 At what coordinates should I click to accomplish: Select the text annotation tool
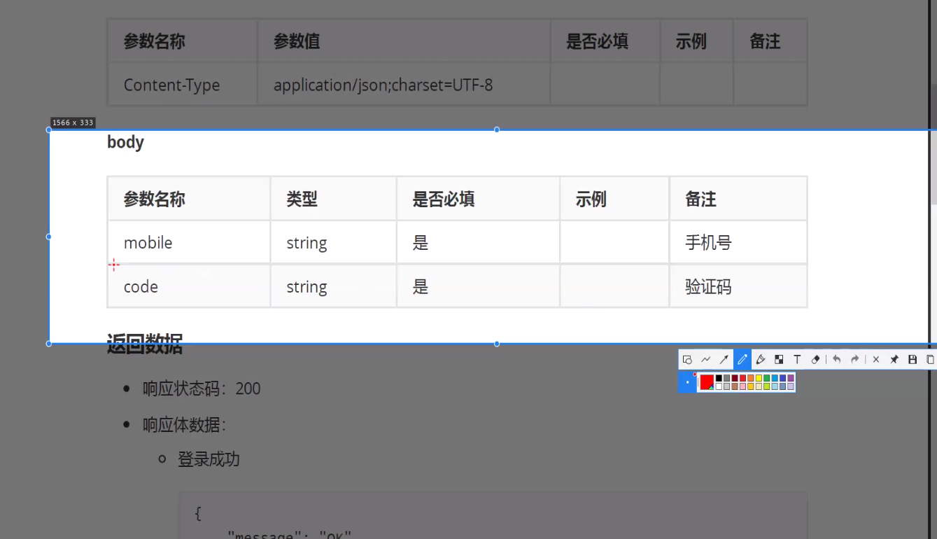(797, 359)
